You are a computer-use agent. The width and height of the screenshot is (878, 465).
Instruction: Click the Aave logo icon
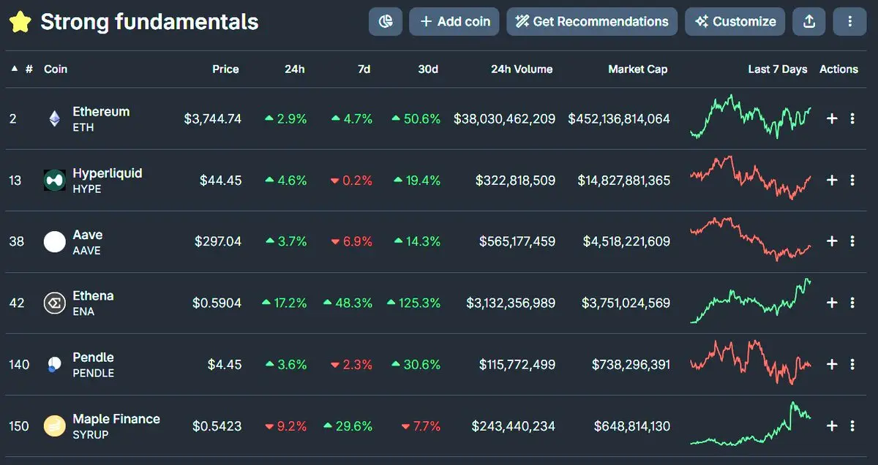(x=55, y=241)
